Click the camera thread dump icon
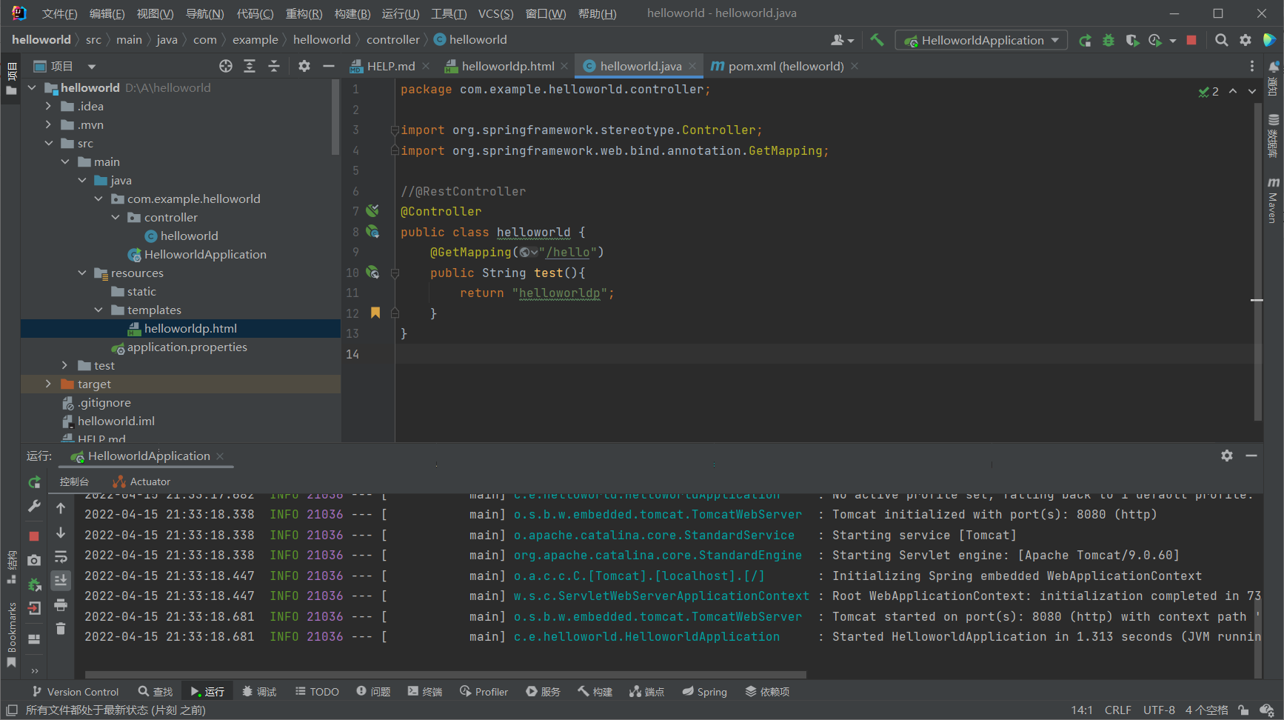 (x=34, y=560)
